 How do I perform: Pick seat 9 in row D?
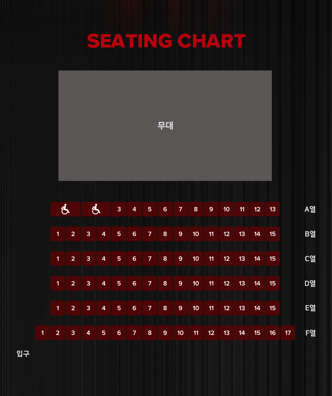pyautogui.click(x=181, y=283)
